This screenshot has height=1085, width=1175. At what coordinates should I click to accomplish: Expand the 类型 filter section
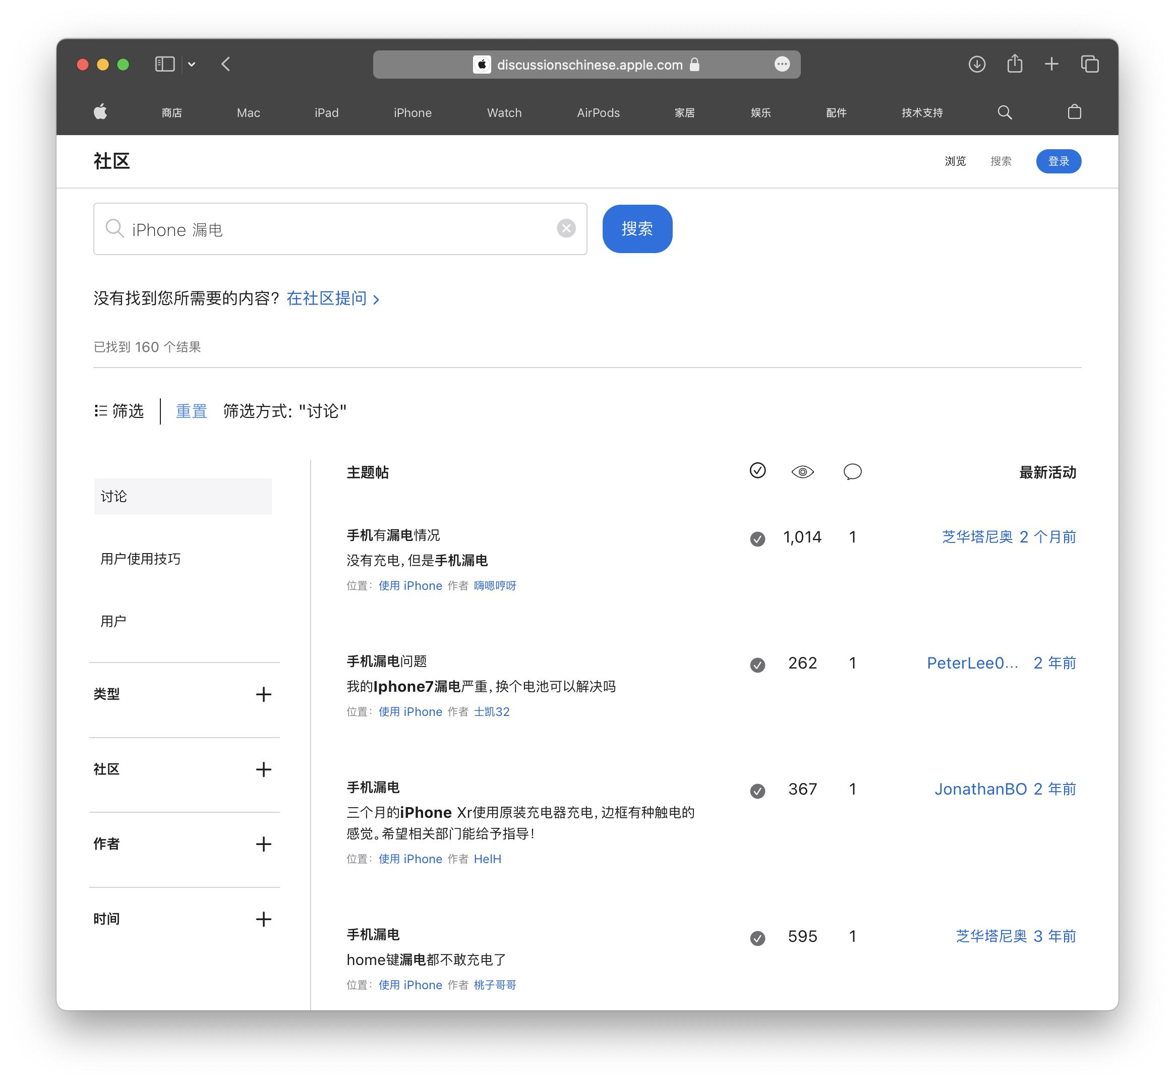click(x=263, y=695)
